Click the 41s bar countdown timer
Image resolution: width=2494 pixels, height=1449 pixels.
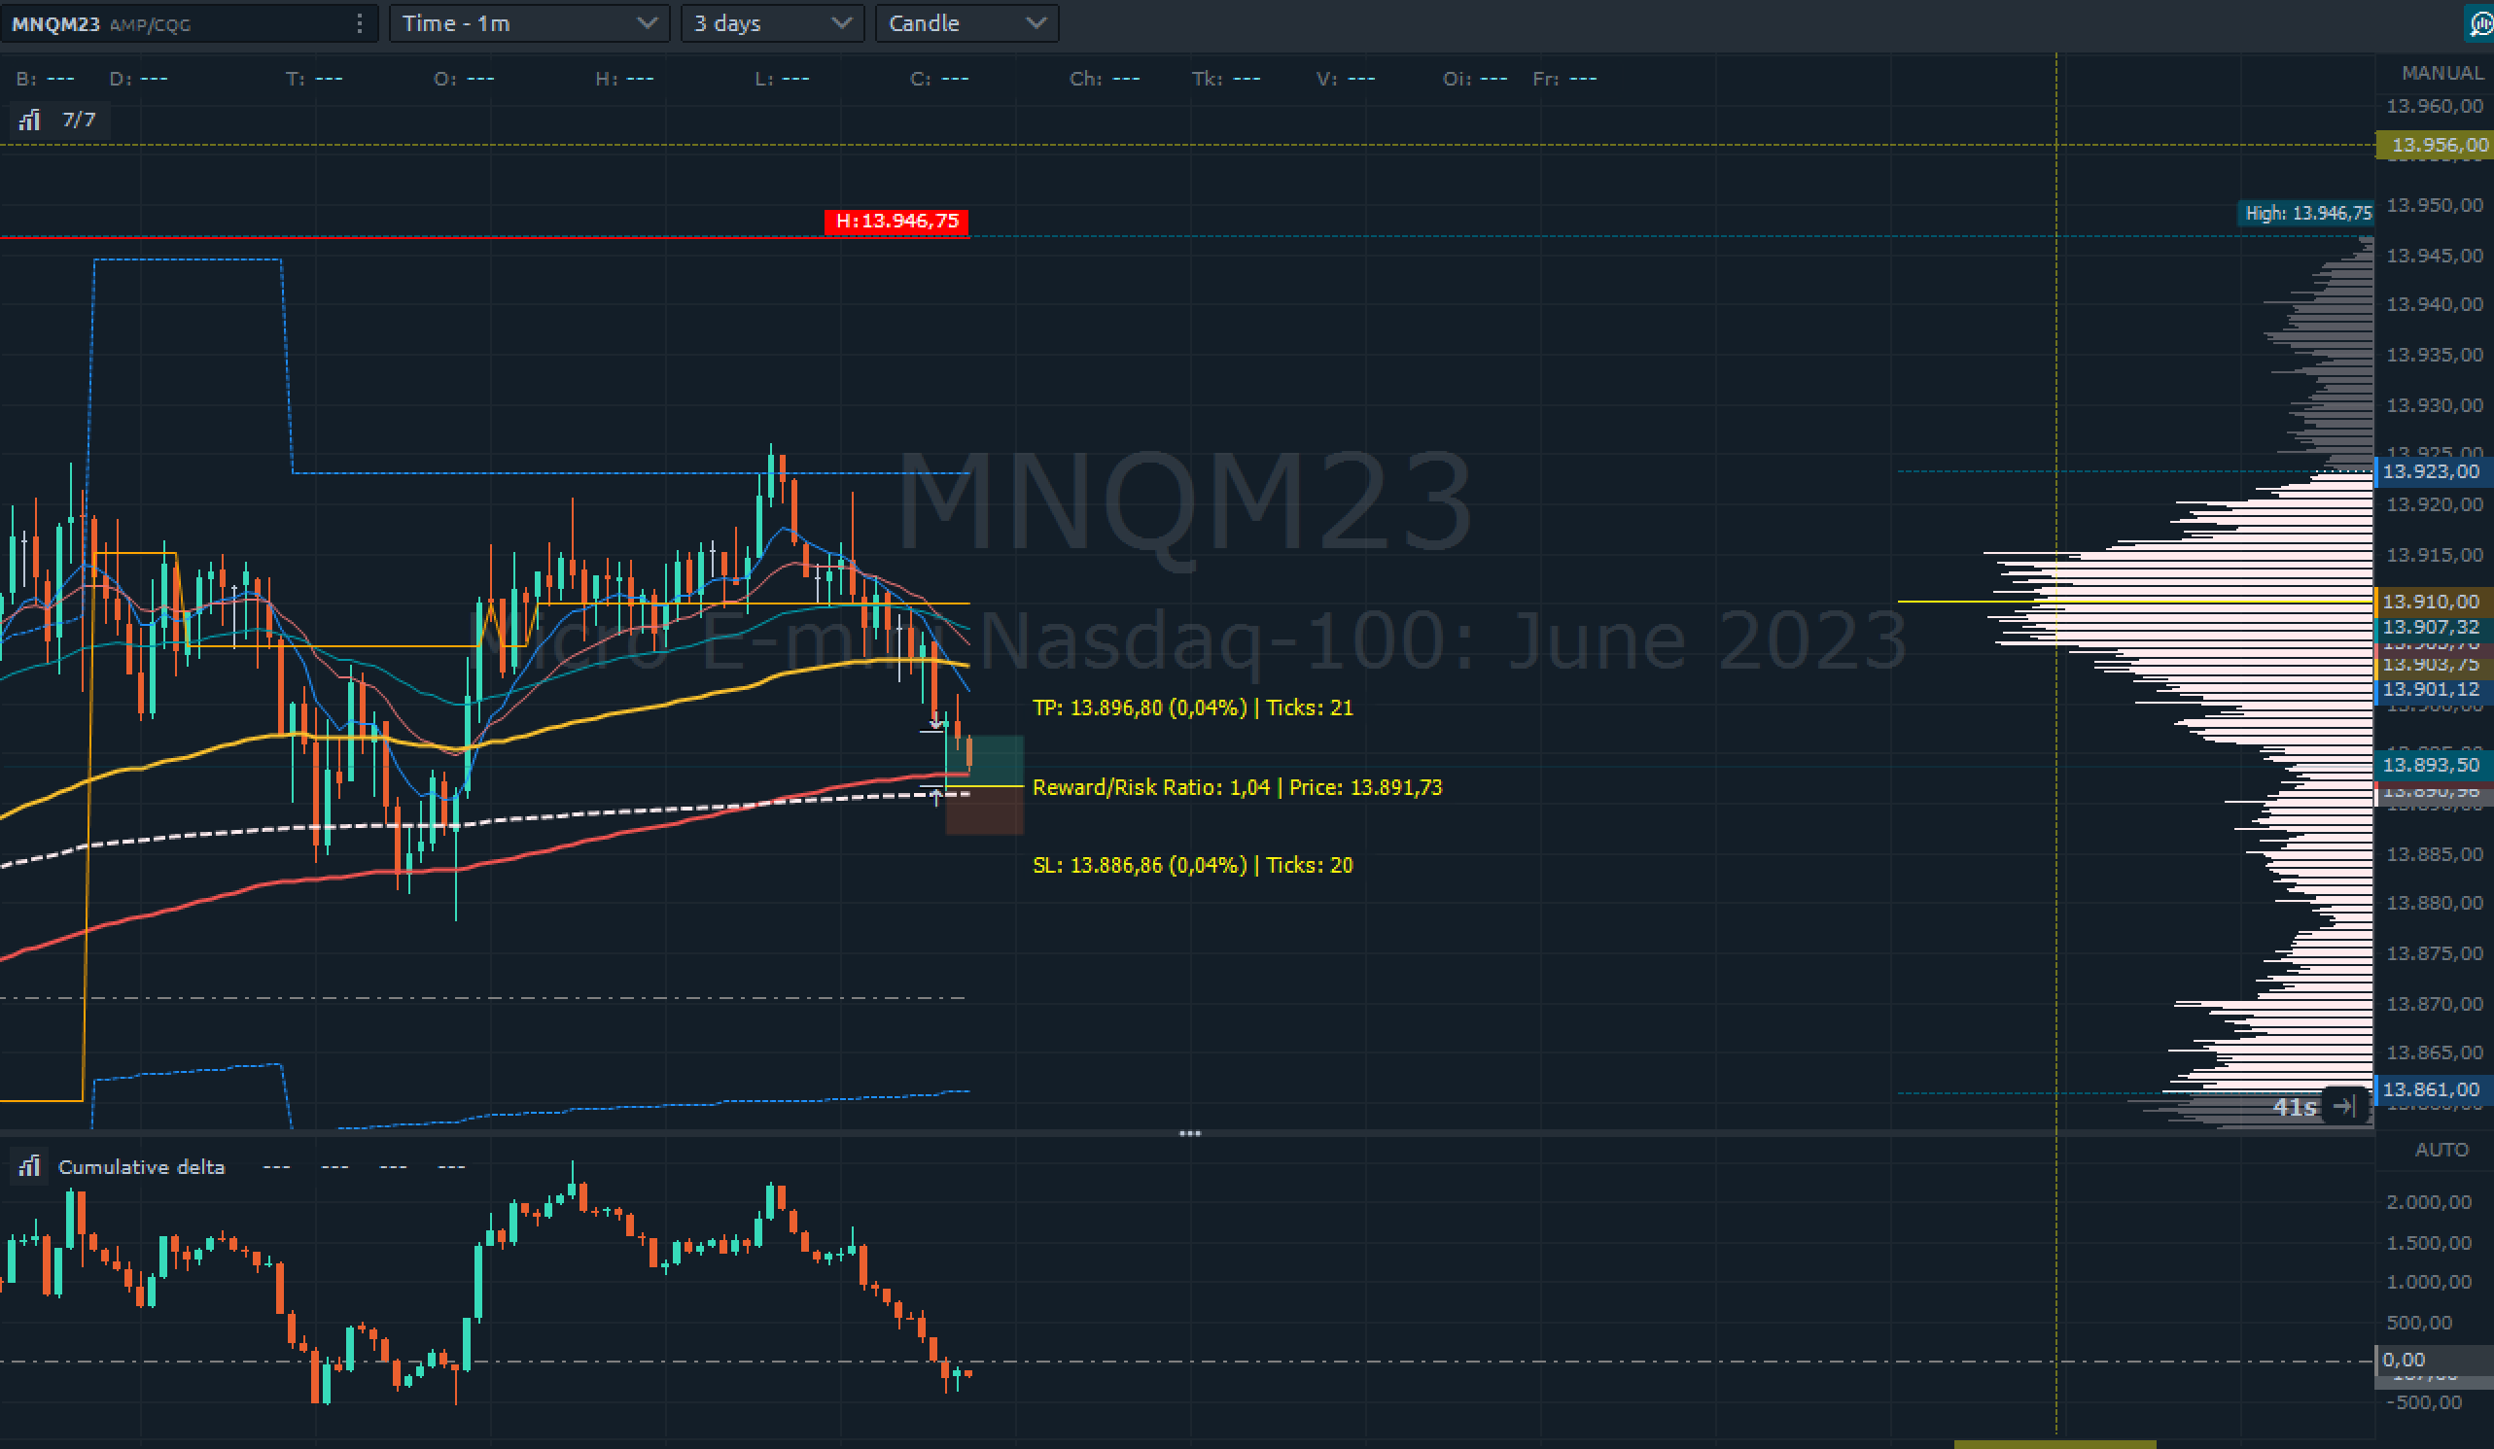[x=2294, y=1107]
